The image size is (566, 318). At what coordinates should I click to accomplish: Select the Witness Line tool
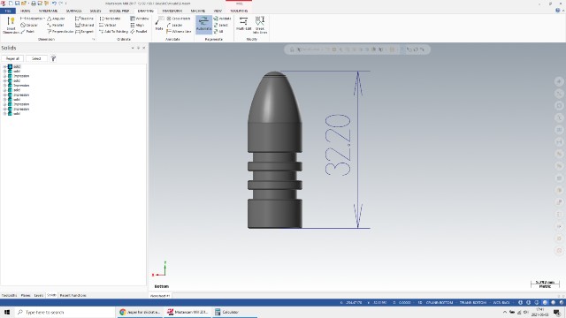point(179,32)
